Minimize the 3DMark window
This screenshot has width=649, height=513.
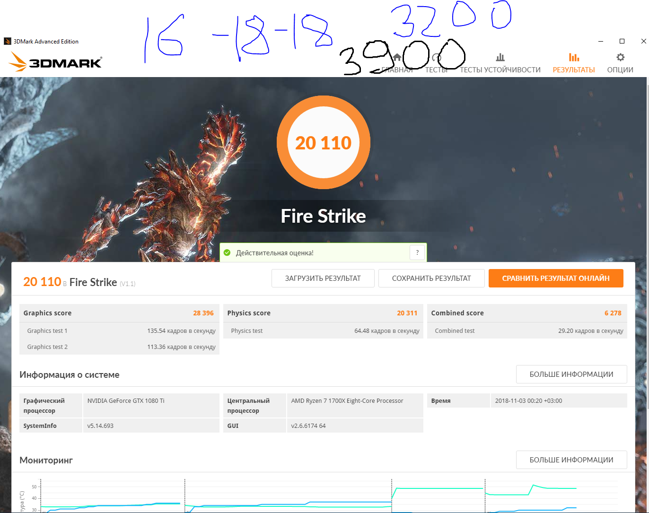601,41
